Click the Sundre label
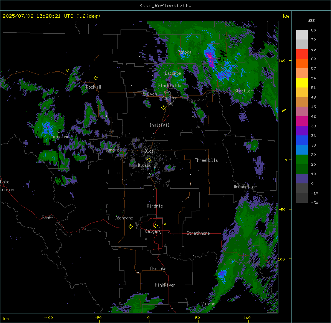This screenshot has height=323, width=331. (112, 150)
